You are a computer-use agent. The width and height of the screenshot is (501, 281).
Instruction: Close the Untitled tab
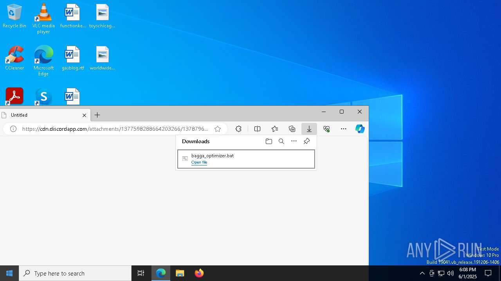pyautogui.click(x=84, y=115)
